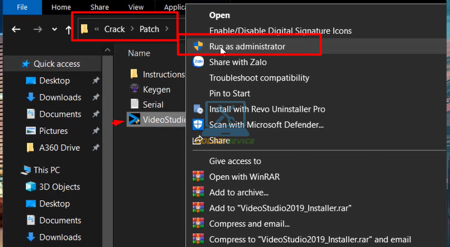Choose Troubleshoot compatibility from context menu
The image size is (450, 247).
[259, 78]
